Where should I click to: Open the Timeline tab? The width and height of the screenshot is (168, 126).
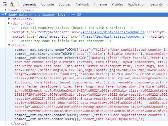pos(100,4)
